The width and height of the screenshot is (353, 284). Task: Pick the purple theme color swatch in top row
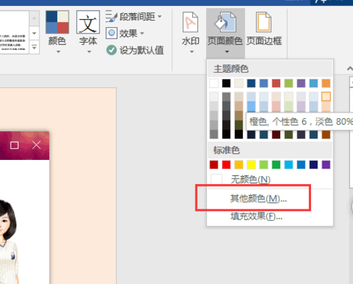click(301, 83)
